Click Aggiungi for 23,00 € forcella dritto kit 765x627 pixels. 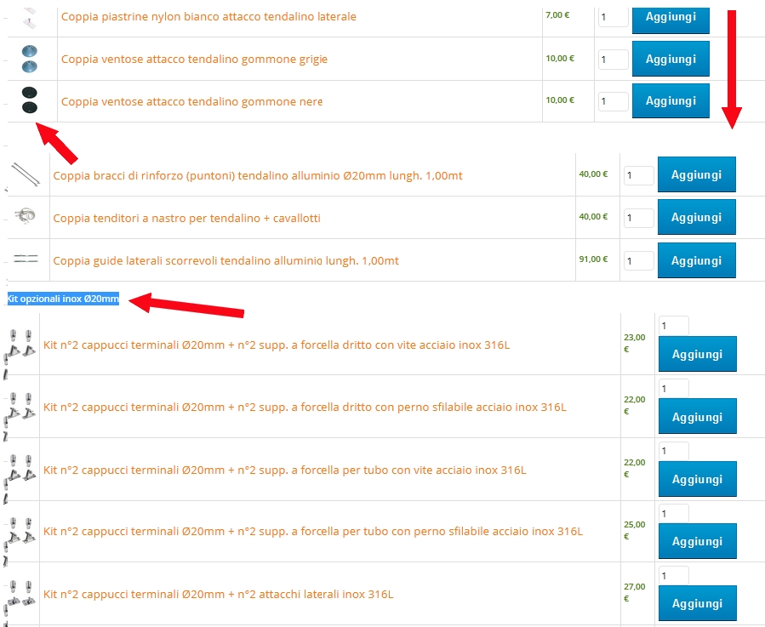coord(698,354)
